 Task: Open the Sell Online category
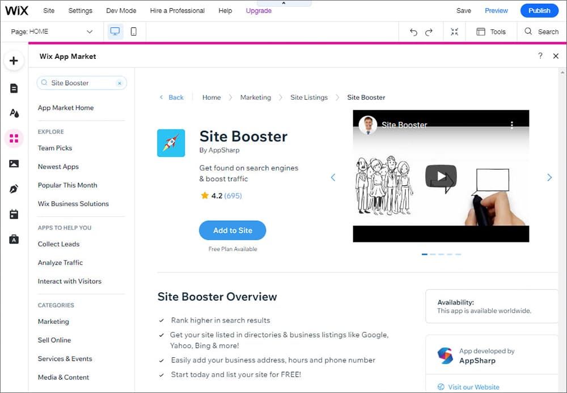point(54,340)
